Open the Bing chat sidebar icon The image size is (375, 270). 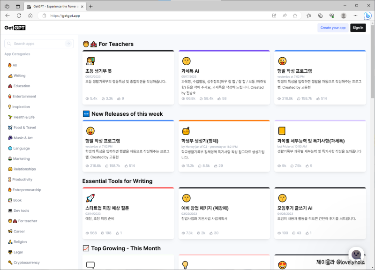(x=367, y=16)
